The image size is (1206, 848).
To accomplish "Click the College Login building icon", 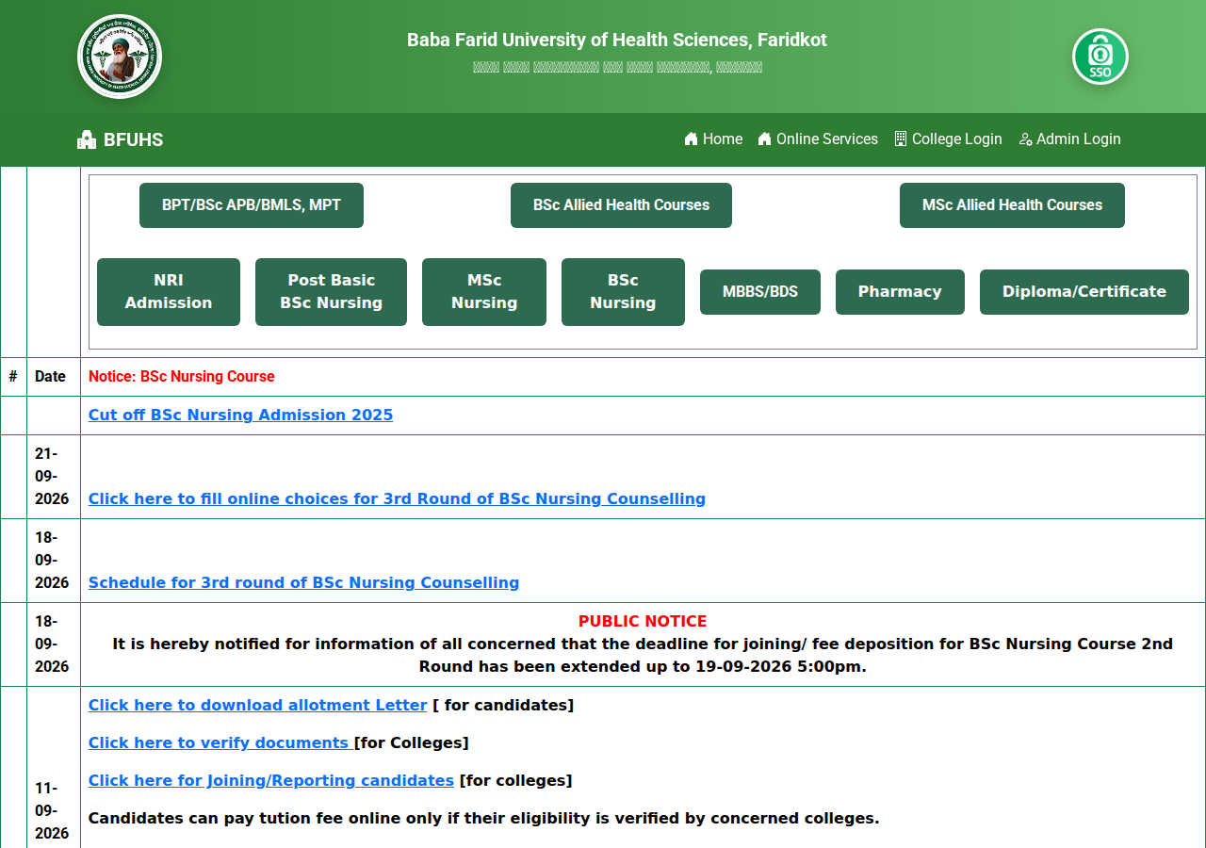I will [x=901, y=139].
